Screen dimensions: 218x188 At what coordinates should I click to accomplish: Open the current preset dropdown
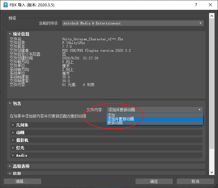(133, 23)
